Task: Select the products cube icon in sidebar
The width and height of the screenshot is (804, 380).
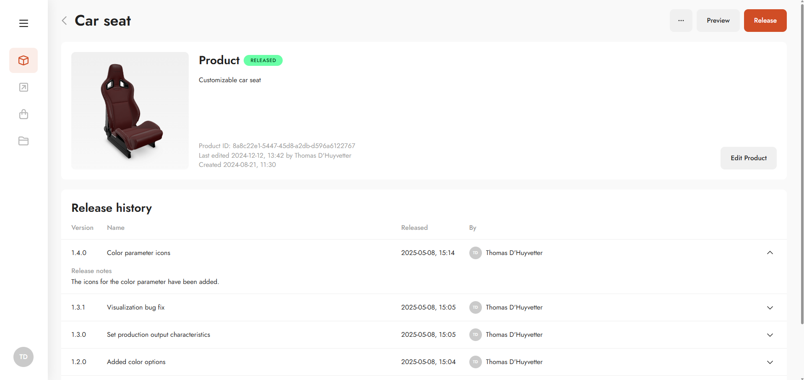Action: click(23, 60)
